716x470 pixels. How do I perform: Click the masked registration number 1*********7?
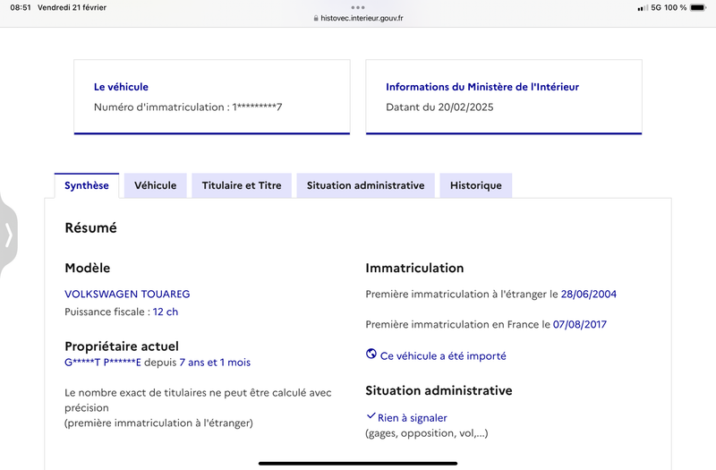tap(257, 107)
